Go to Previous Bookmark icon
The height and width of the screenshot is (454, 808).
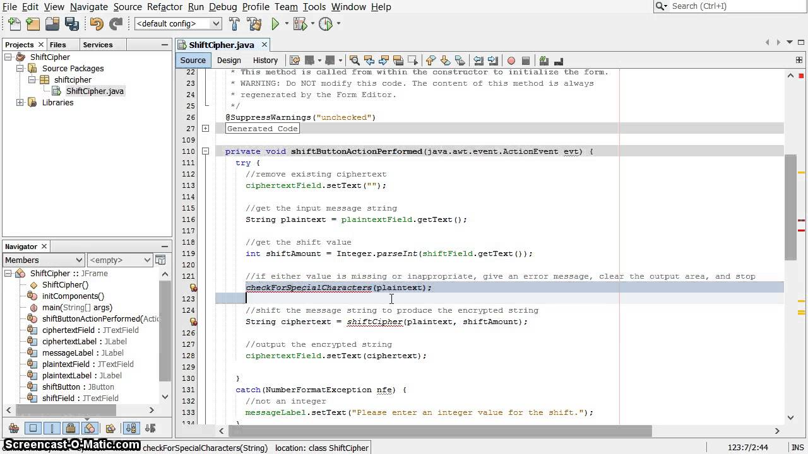coord(431,61)
